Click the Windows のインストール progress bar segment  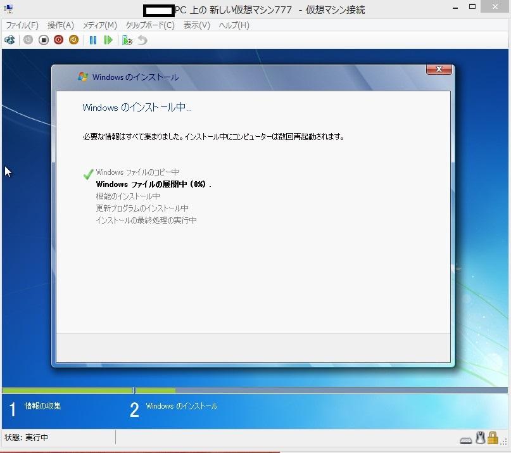[x=322, y=390]
